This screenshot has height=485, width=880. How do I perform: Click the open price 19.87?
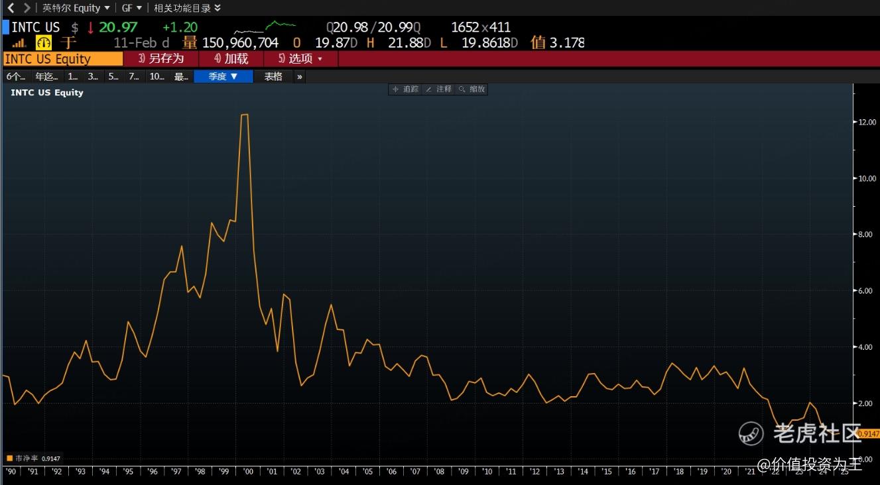[332, 43]
